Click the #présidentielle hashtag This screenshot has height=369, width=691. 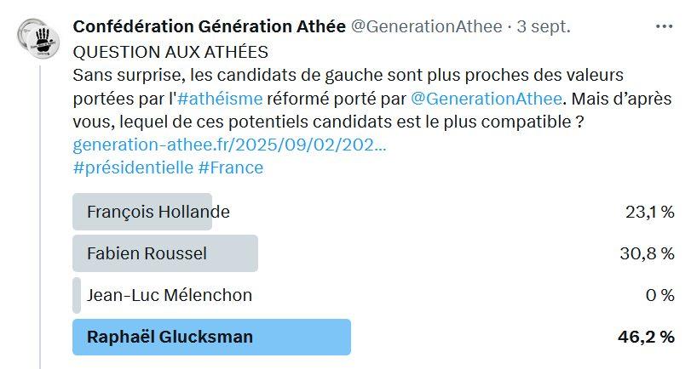coord(133,167)
